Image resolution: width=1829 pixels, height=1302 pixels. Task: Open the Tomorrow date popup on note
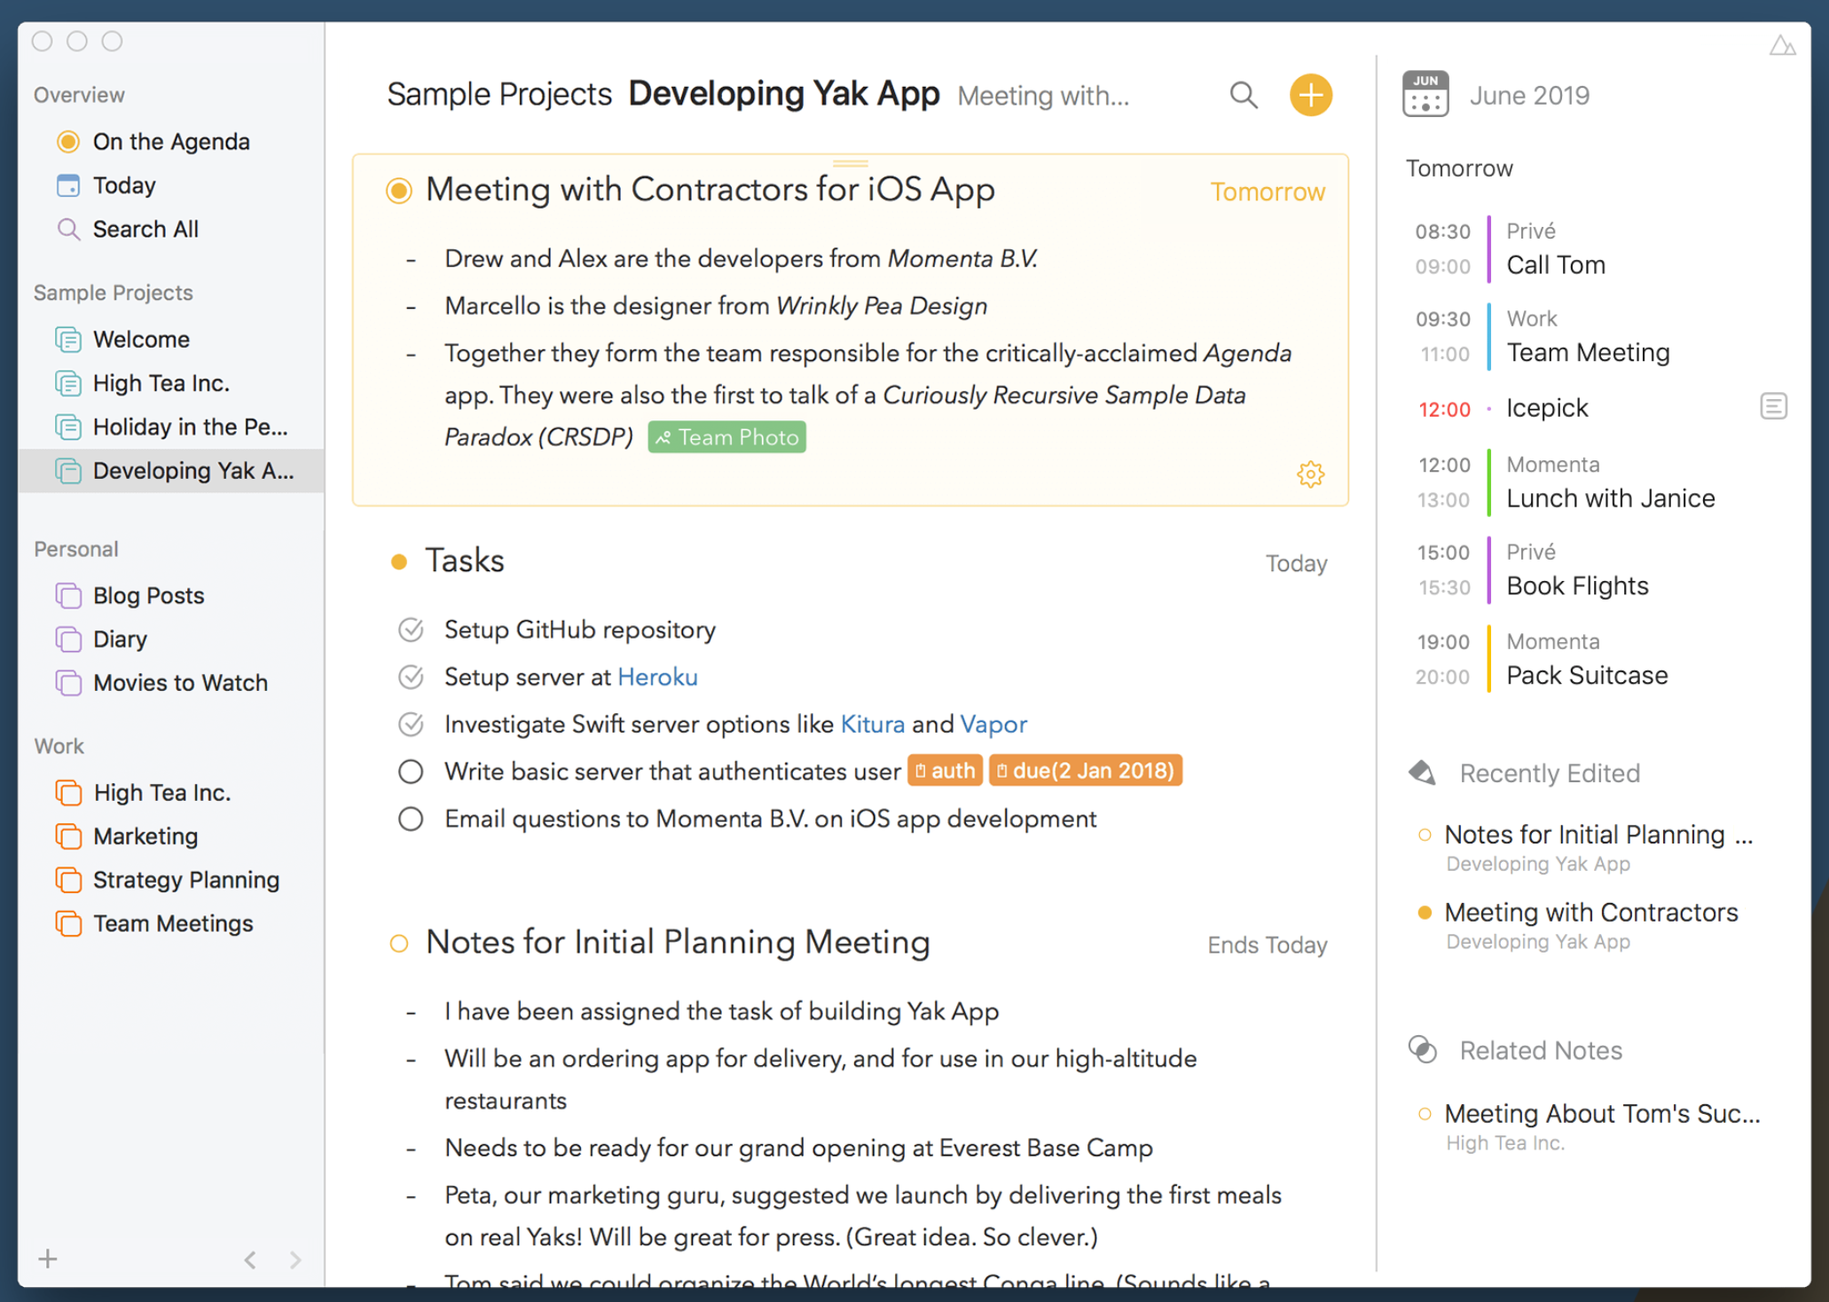pos(1267,192)
